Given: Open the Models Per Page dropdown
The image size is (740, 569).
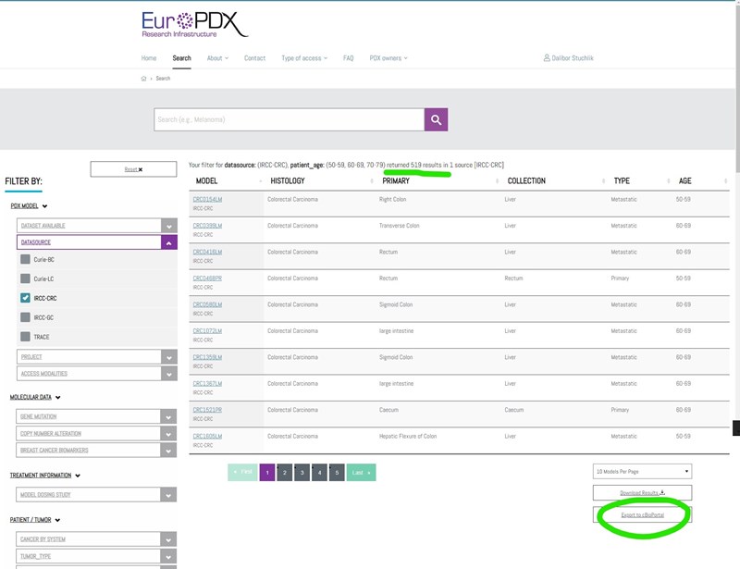Looking at the screenshot, I should (642, 471).
